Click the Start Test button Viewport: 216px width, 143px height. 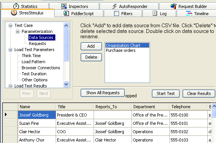(x=166, y=93)
